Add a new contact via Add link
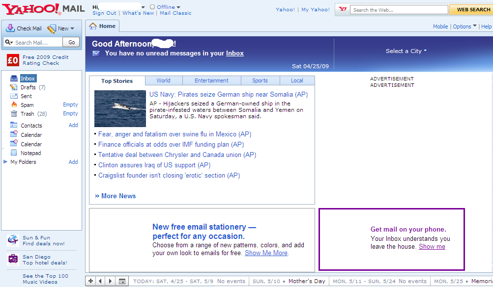This screenshot has width=493, height=287. point(73,125)
